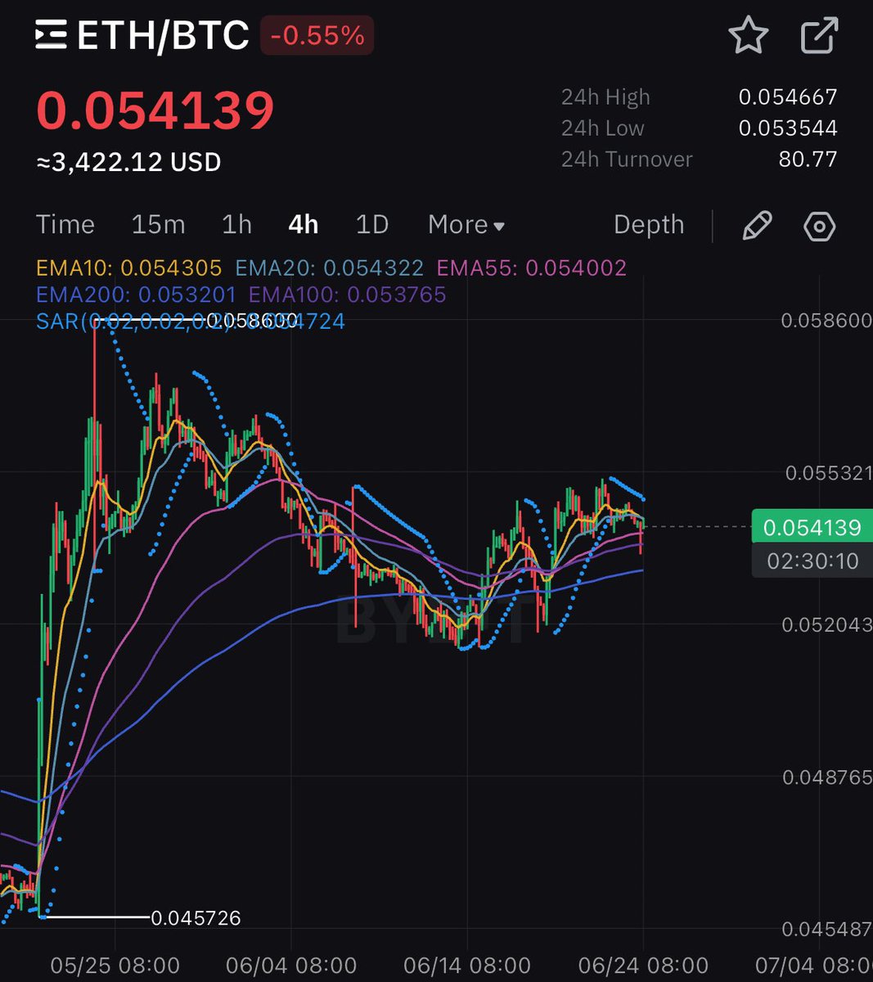Select the EMA55 indicator legend
Image resolution: width=873 pixels, height=982 pixels.
[x=531, y=268]
